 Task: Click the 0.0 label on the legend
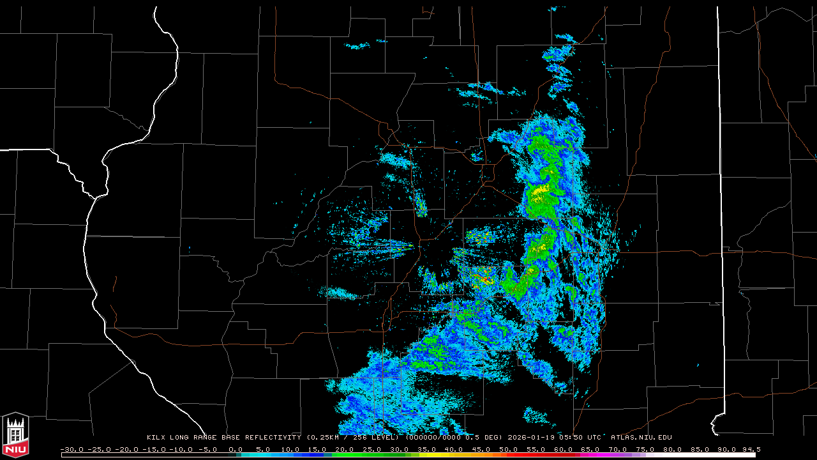236,449
